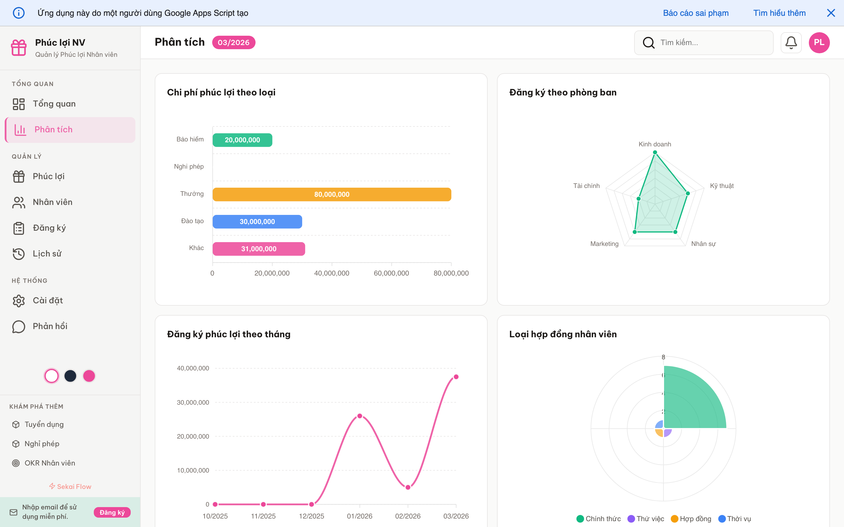Viewport: 844px width, 527px height.
Task: Click the Nhân viên people icon
Action: coord(19,202)
